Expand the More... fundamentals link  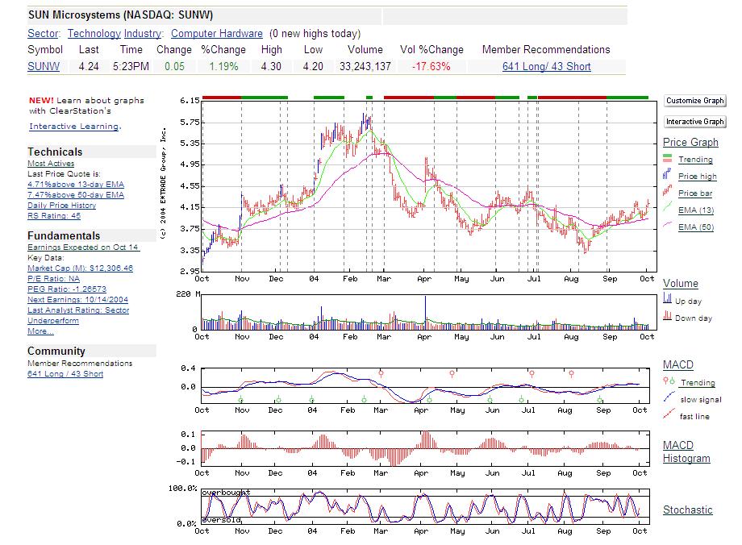click(40, 331)
